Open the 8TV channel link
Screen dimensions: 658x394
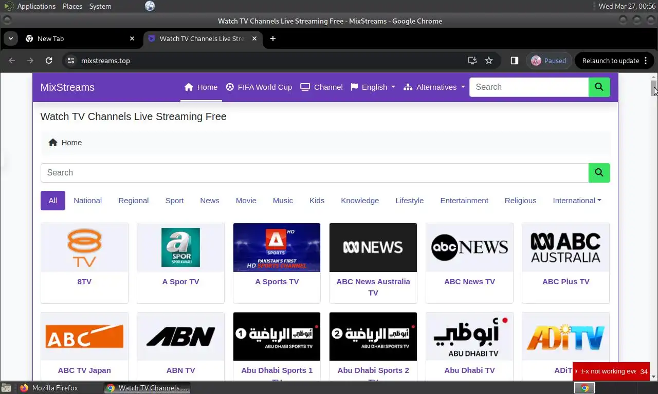84,282
